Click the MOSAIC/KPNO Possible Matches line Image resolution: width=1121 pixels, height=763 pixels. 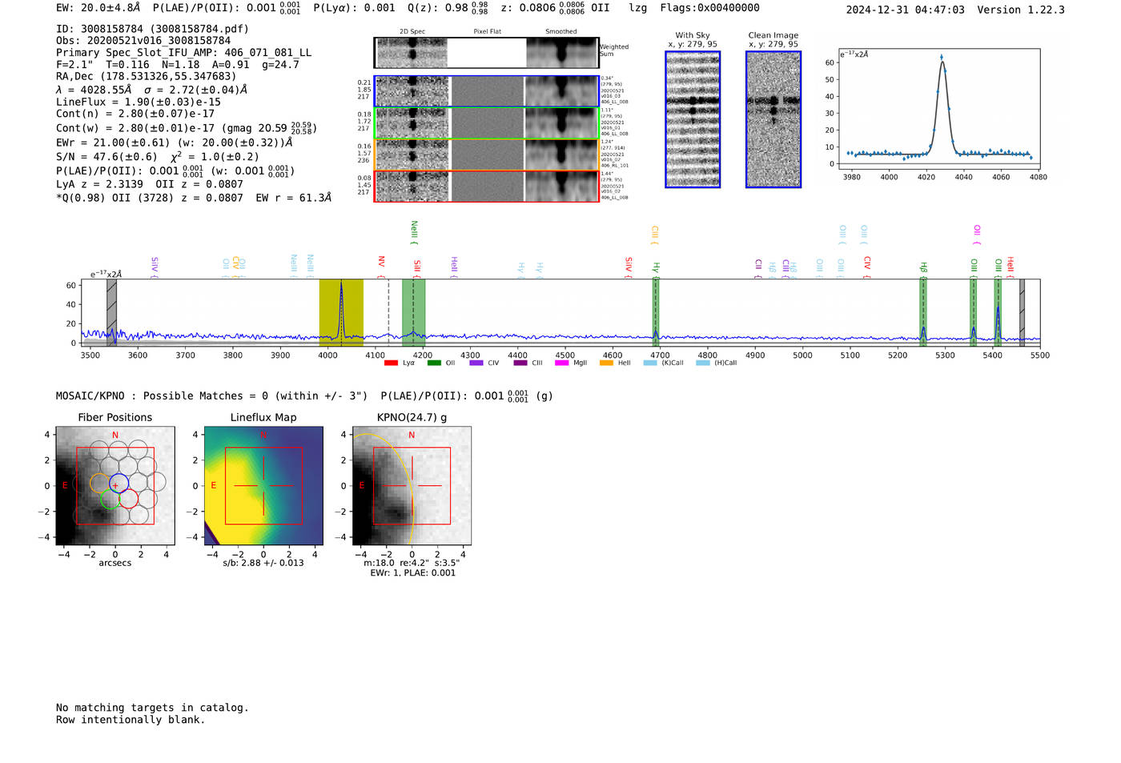point(304,396)
